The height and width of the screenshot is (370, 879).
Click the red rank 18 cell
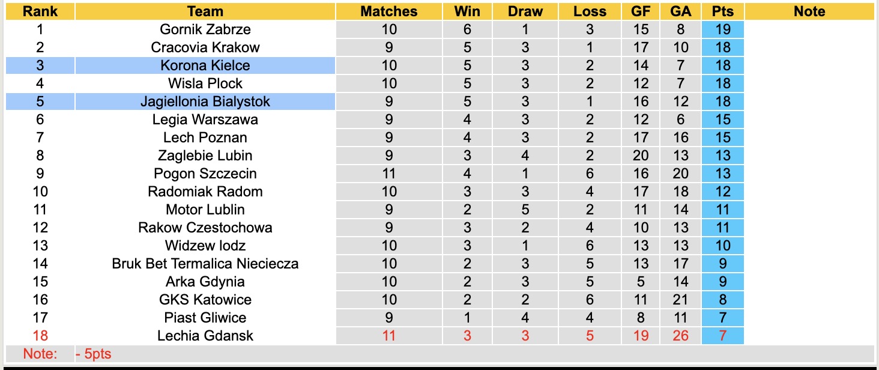(x=40, y=336)
